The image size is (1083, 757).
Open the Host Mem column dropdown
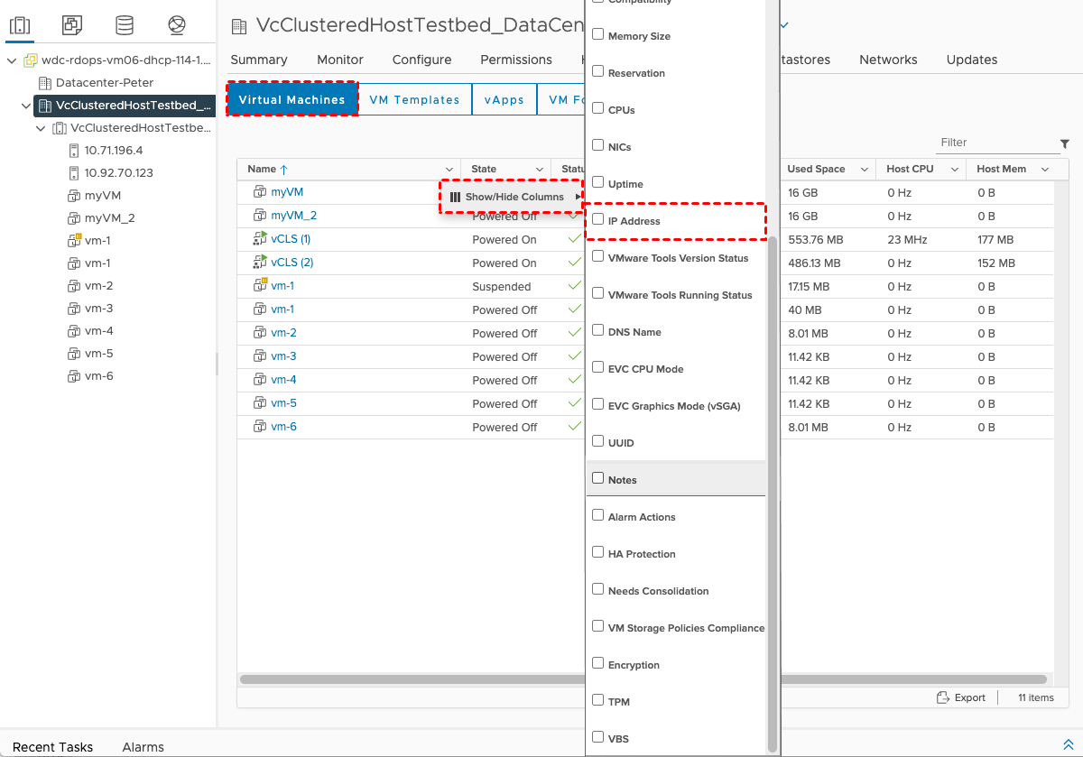(1045, 170)
